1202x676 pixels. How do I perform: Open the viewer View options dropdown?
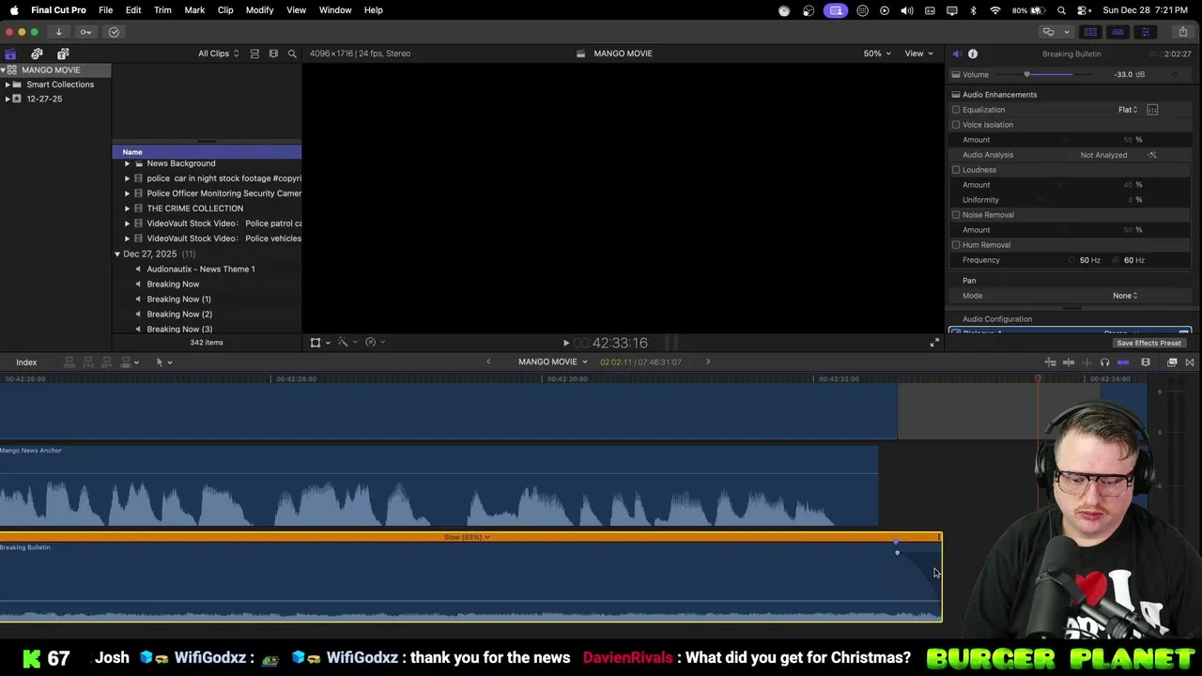pos(918,54)
